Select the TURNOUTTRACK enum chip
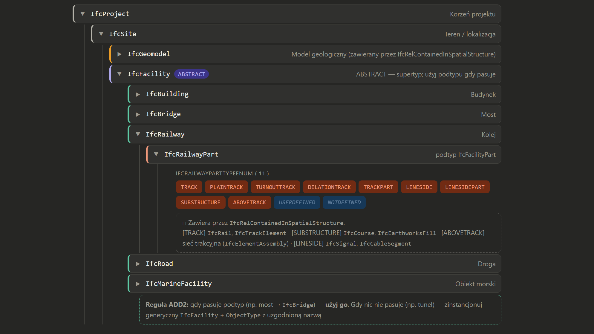 coord(275,187)
